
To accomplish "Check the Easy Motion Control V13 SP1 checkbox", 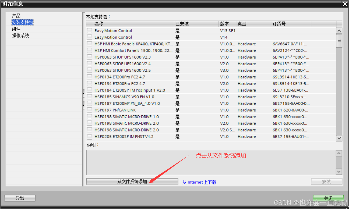I will pyautogui.click(x=89, y=31).
